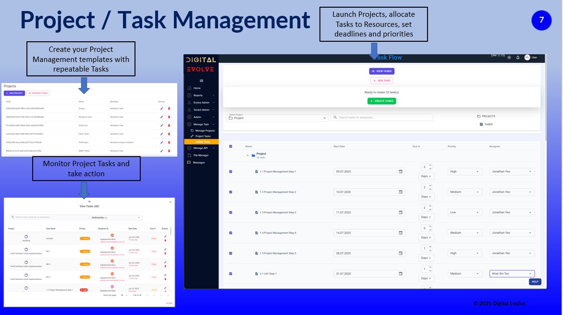Viewport: 563px width, 315px height.
Task: Click the MANAGE TASKS button in the Projects list
Action: pos(38,93)
